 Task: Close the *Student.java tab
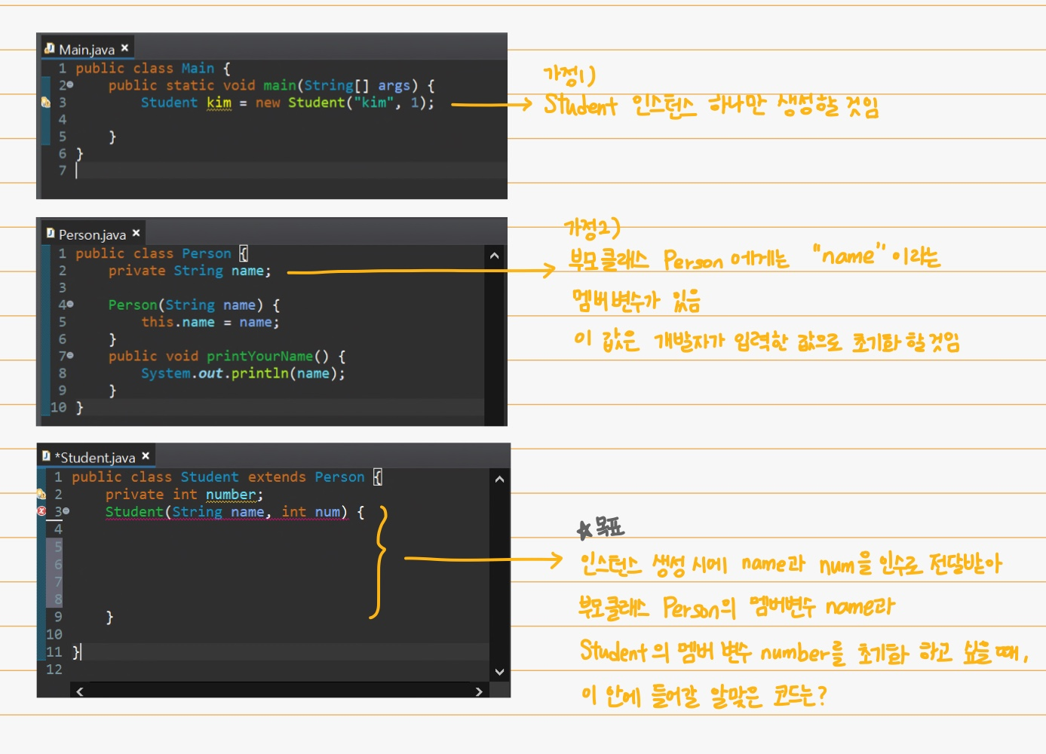pyautogui.click(x=146, y=455)
